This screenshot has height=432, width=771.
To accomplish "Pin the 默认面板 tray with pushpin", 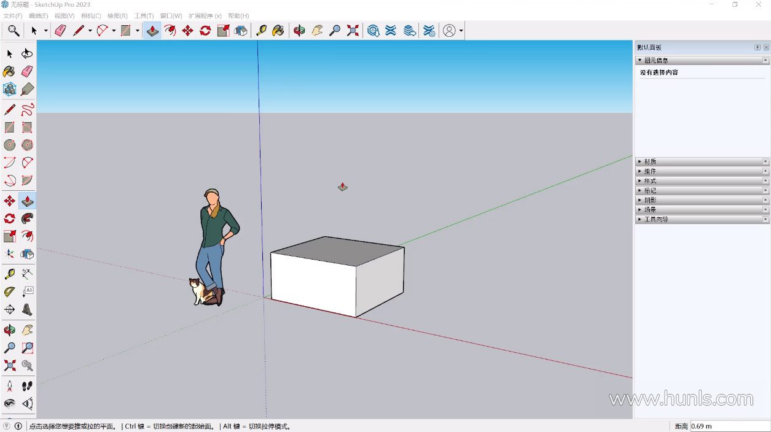I will point(757,48).
